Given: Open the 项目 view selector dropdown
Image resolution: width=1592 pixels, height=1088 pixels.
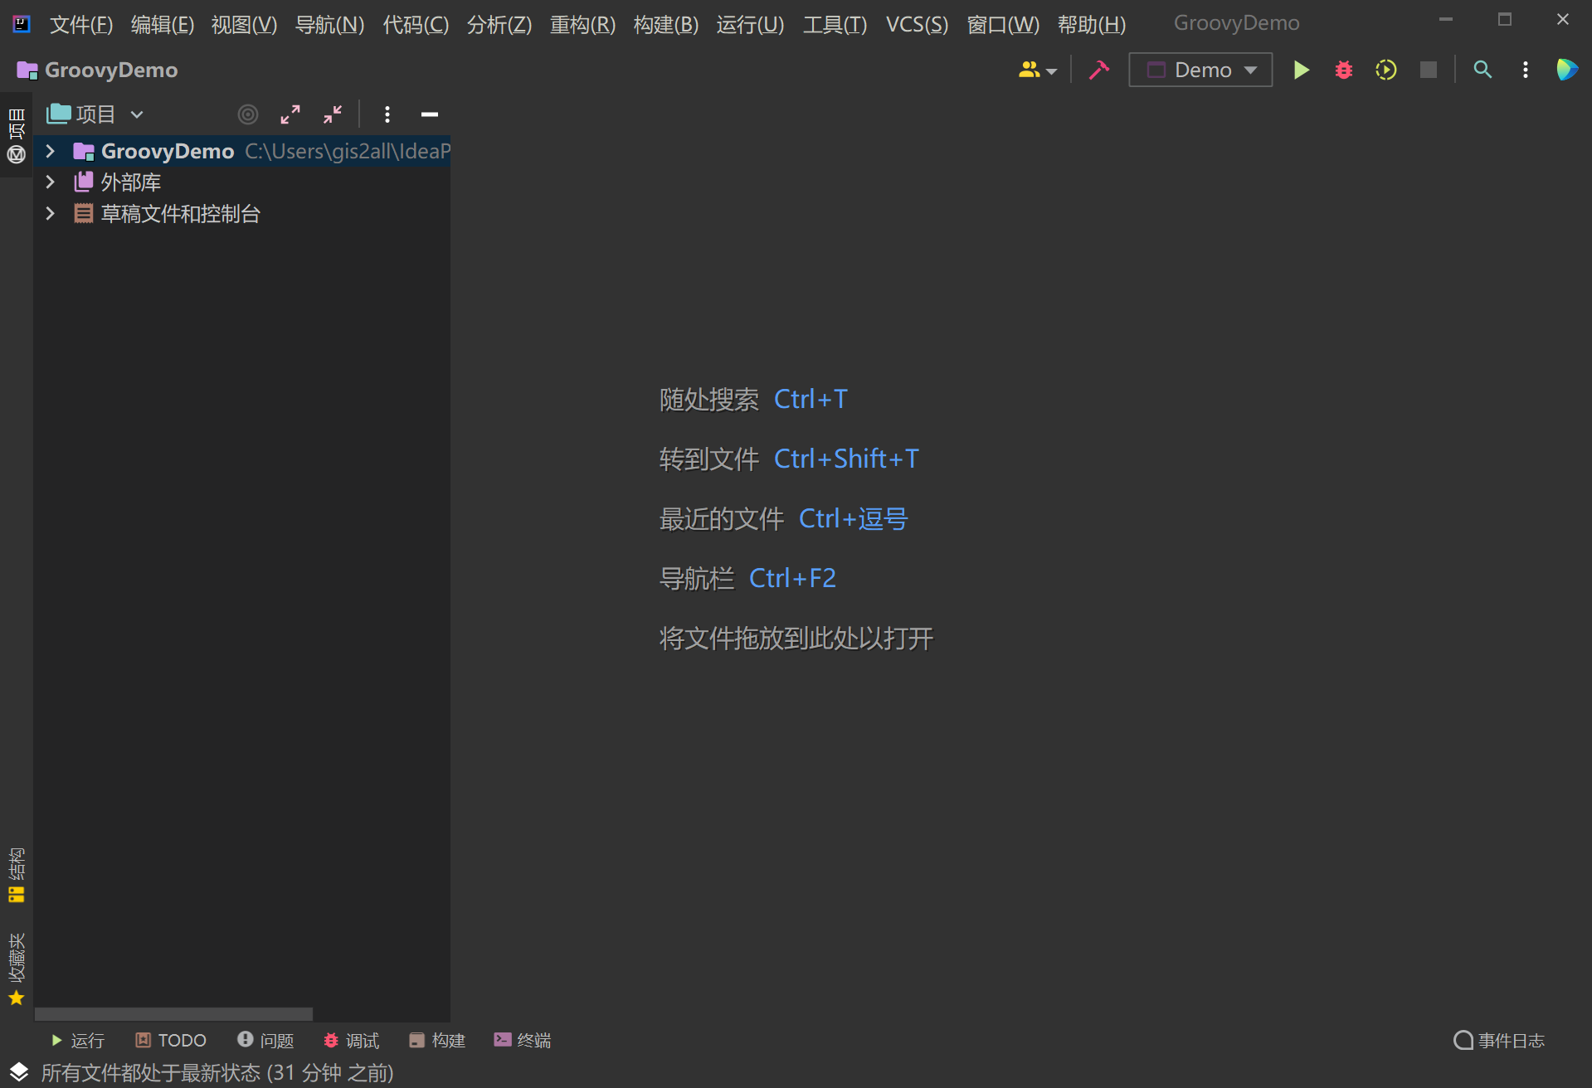Looking at the screenshot, I should pos(95,114).
